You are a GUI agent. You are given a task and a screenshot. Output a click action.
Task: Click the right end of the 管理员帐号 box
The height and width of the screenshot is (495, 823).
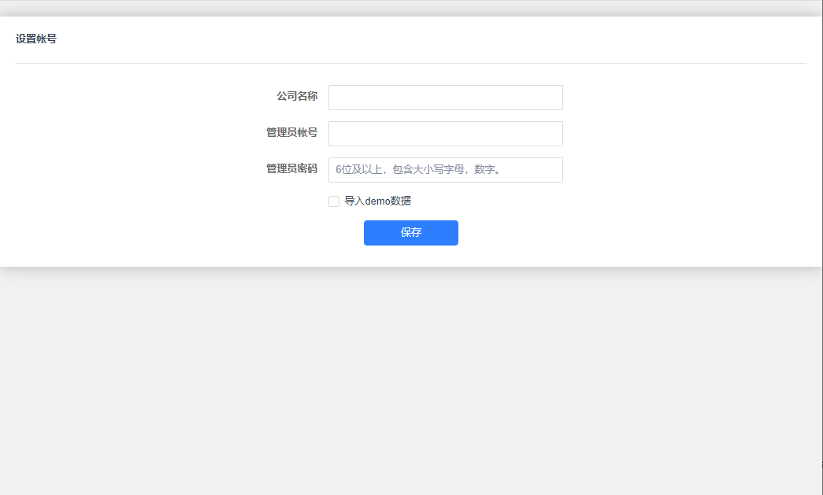click(554, 134)
